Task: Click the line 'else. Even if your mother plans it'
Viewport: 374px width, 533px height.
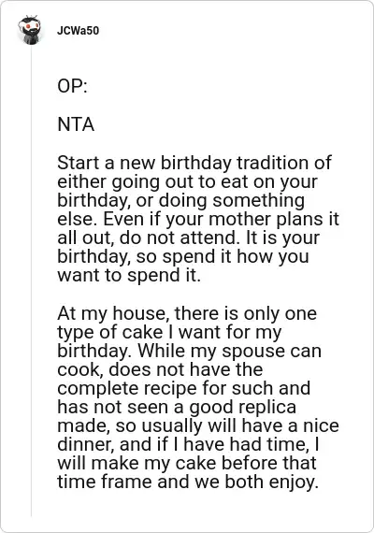Action: click(x=198, y=219)
